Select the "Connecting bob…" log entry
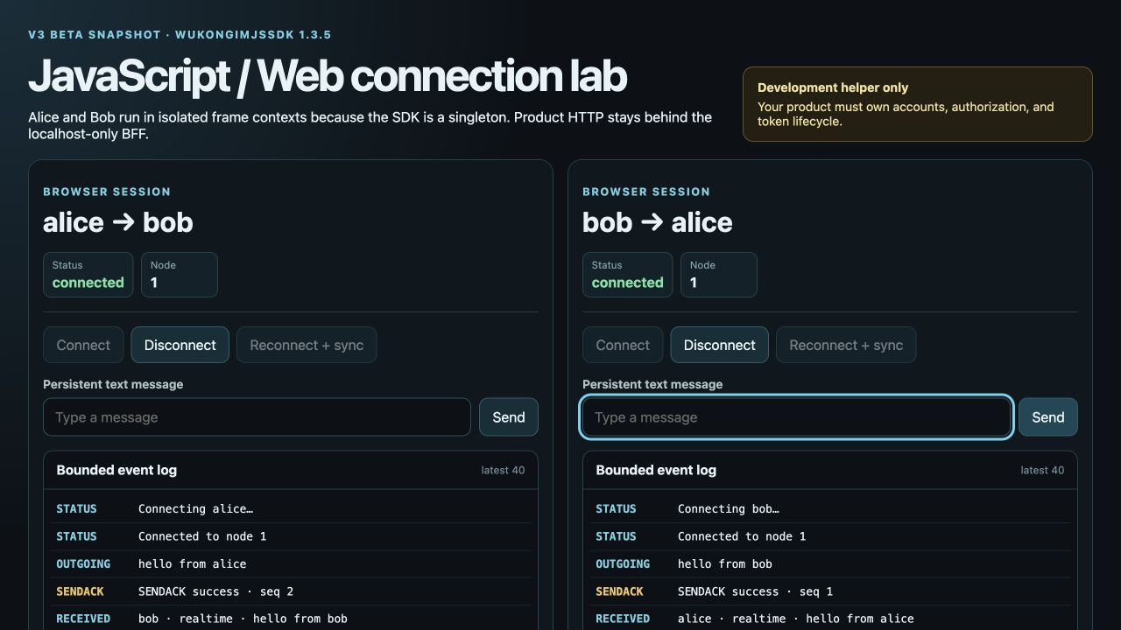The image size is (1121, 630). click(830, 509)
